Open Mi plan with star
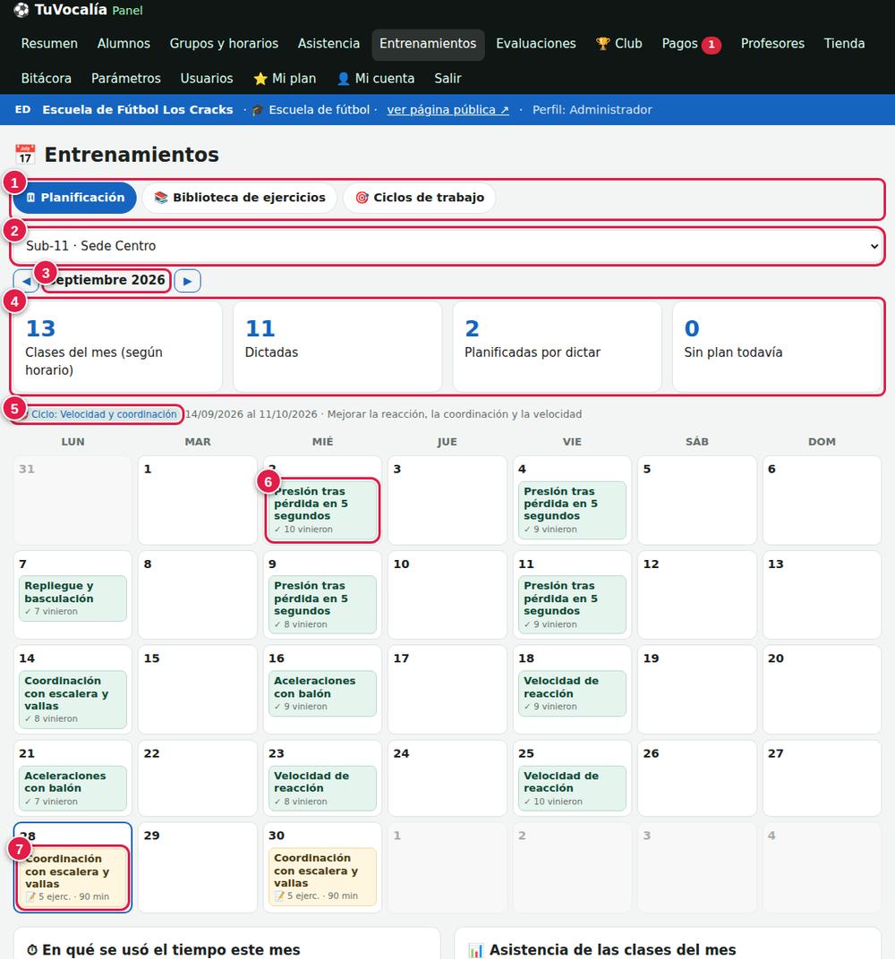The image size is (895, 959). pyautogui.click(x=285, y=79)
